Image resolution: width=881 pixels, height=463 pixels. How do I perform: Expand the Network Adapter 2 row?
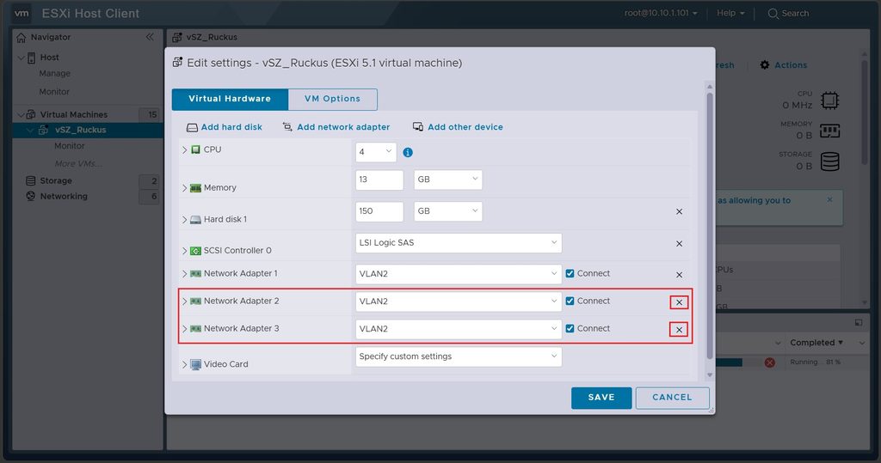(184, 302)
